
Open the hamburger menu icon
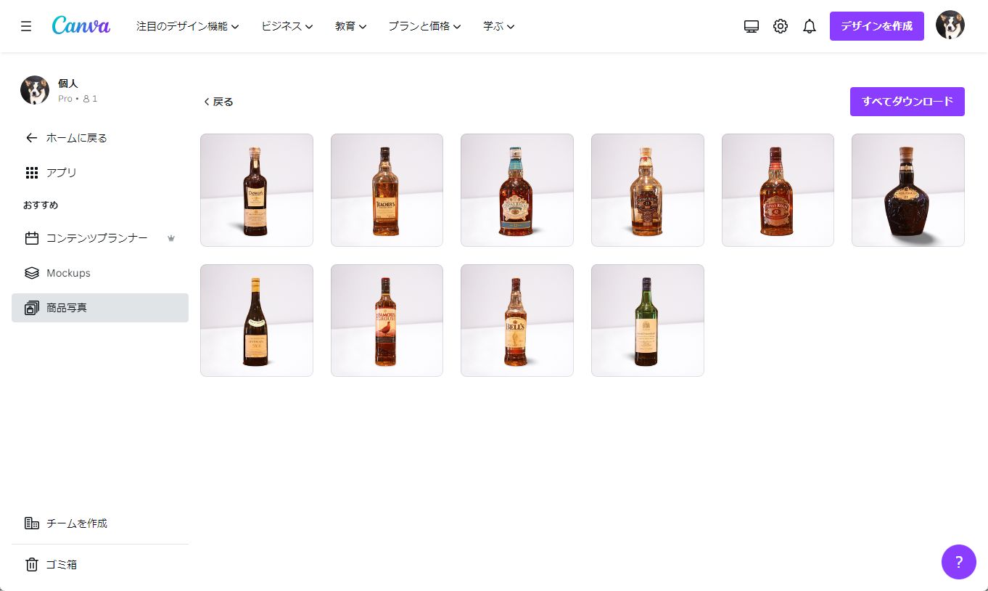coord(26,26)
